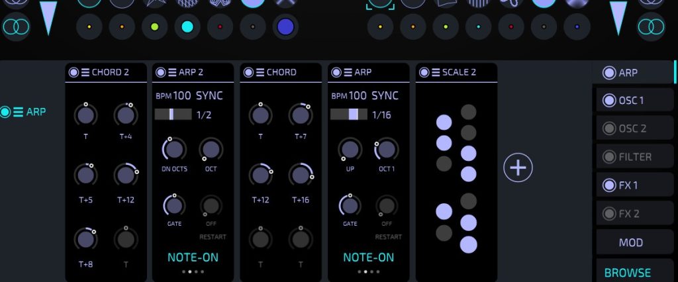Select the large cyan dot in left row
The image size is (678, 282).
[x=187, y=27]
